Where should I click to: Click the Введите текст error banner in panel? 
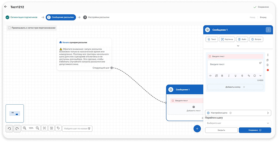pos(235,56)
